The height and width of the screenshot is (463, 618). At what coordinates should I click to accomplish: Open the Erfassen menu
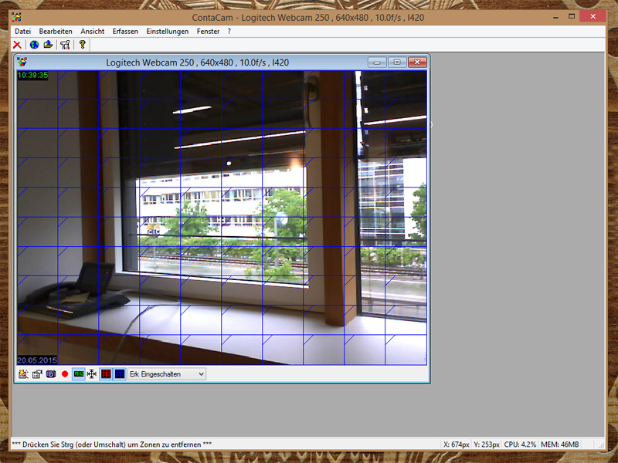click(x=125, y=32)
